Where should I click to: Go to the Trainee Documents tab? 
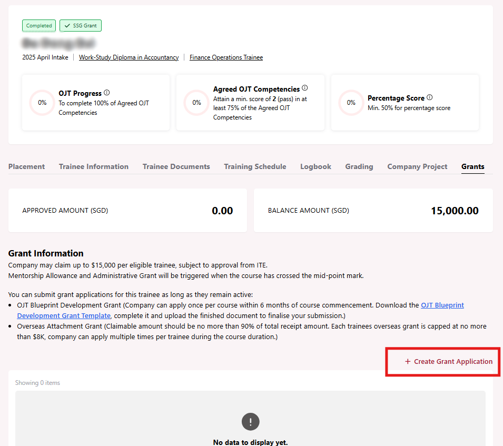176,166
